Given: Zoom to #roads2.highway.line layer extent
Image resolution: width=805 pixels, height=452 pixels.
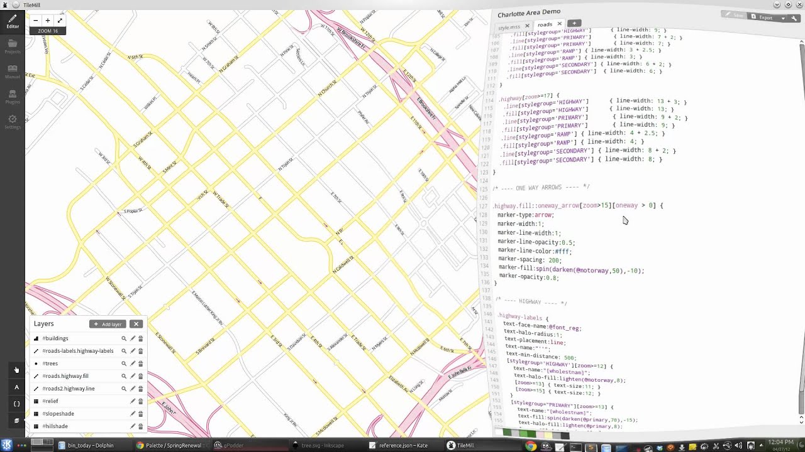Looking at the screenshot, I should 124,389.
